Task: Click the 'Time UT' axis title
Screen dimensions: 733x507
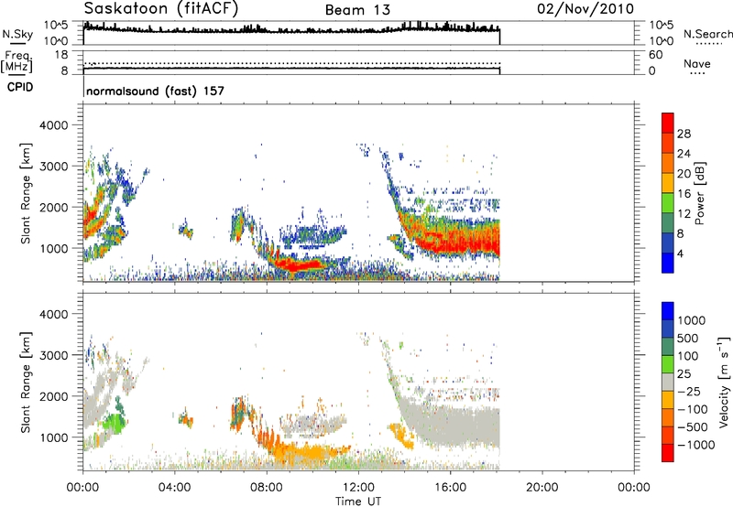Action: pos(358,502)
